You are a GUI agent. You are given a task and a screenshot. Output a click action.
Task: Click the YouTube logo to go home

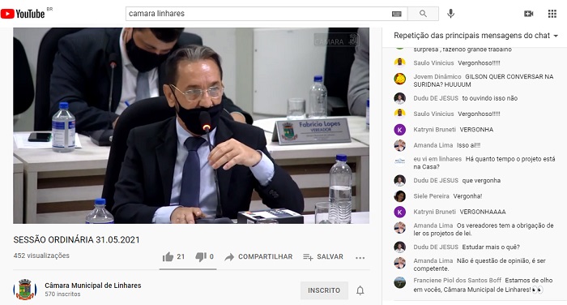click(x=23, y=14)
